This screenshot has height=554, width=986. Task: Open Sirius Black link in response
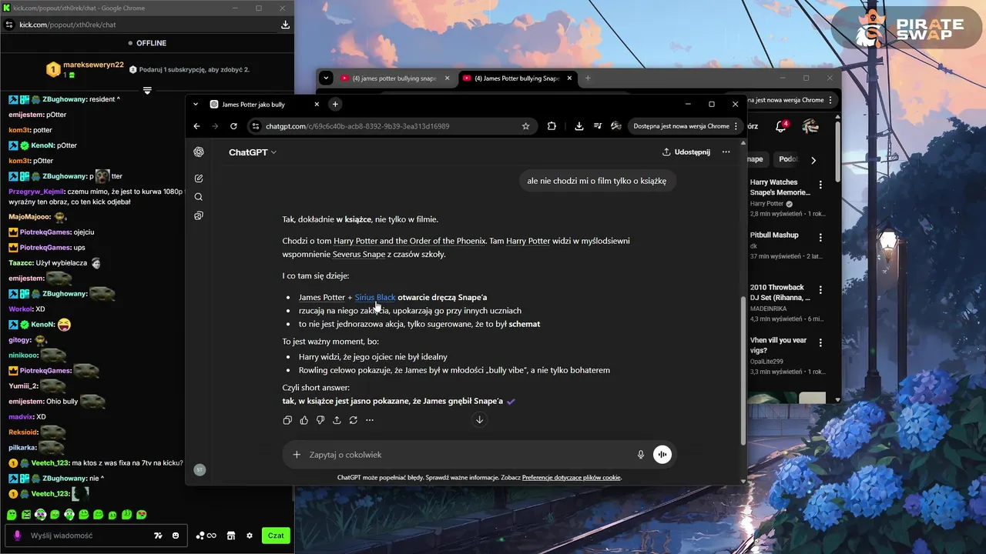(375, 297)
